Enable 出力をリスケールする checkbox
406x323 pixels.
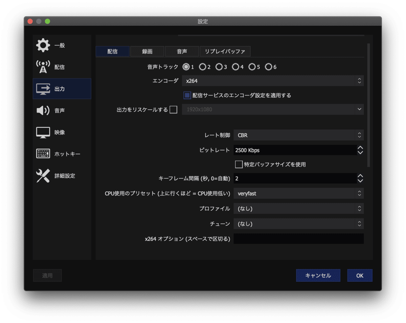pos(174,109)
